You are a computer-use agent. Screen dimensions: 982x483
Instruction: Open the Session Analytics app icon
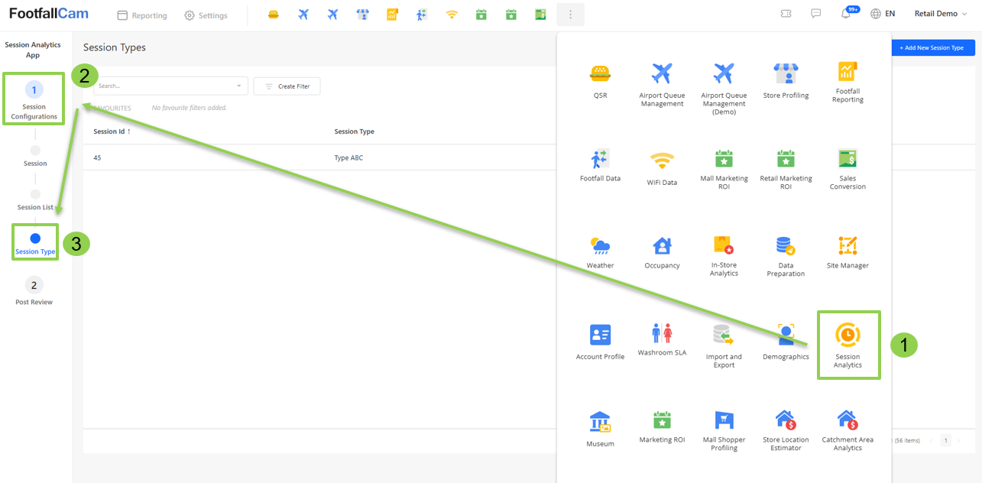(x=848, y=344)
